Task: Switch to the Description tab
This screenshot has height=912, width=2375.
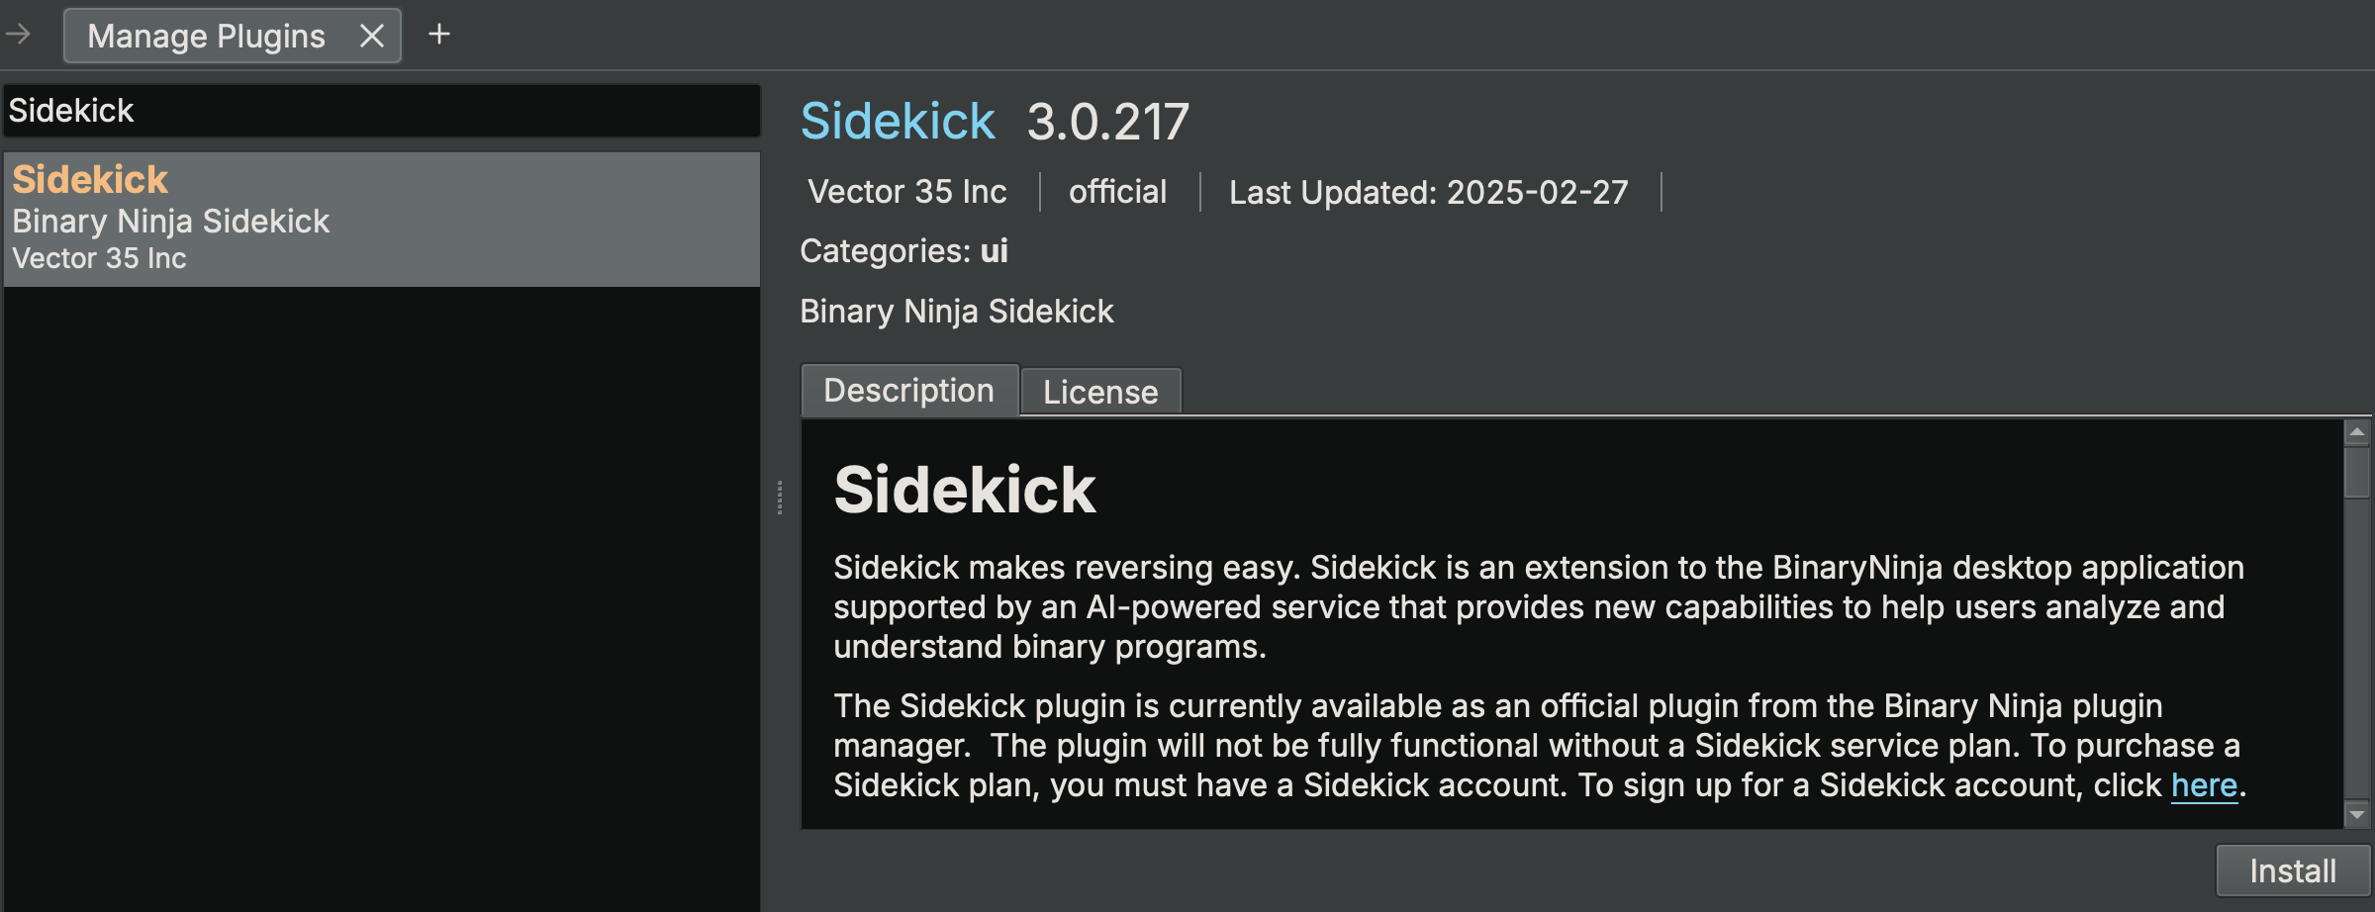Action: point(908,390)
